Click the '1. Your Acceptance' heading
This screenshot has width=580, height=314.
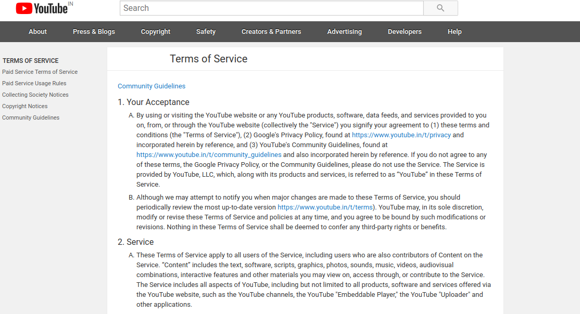point(154,102)
